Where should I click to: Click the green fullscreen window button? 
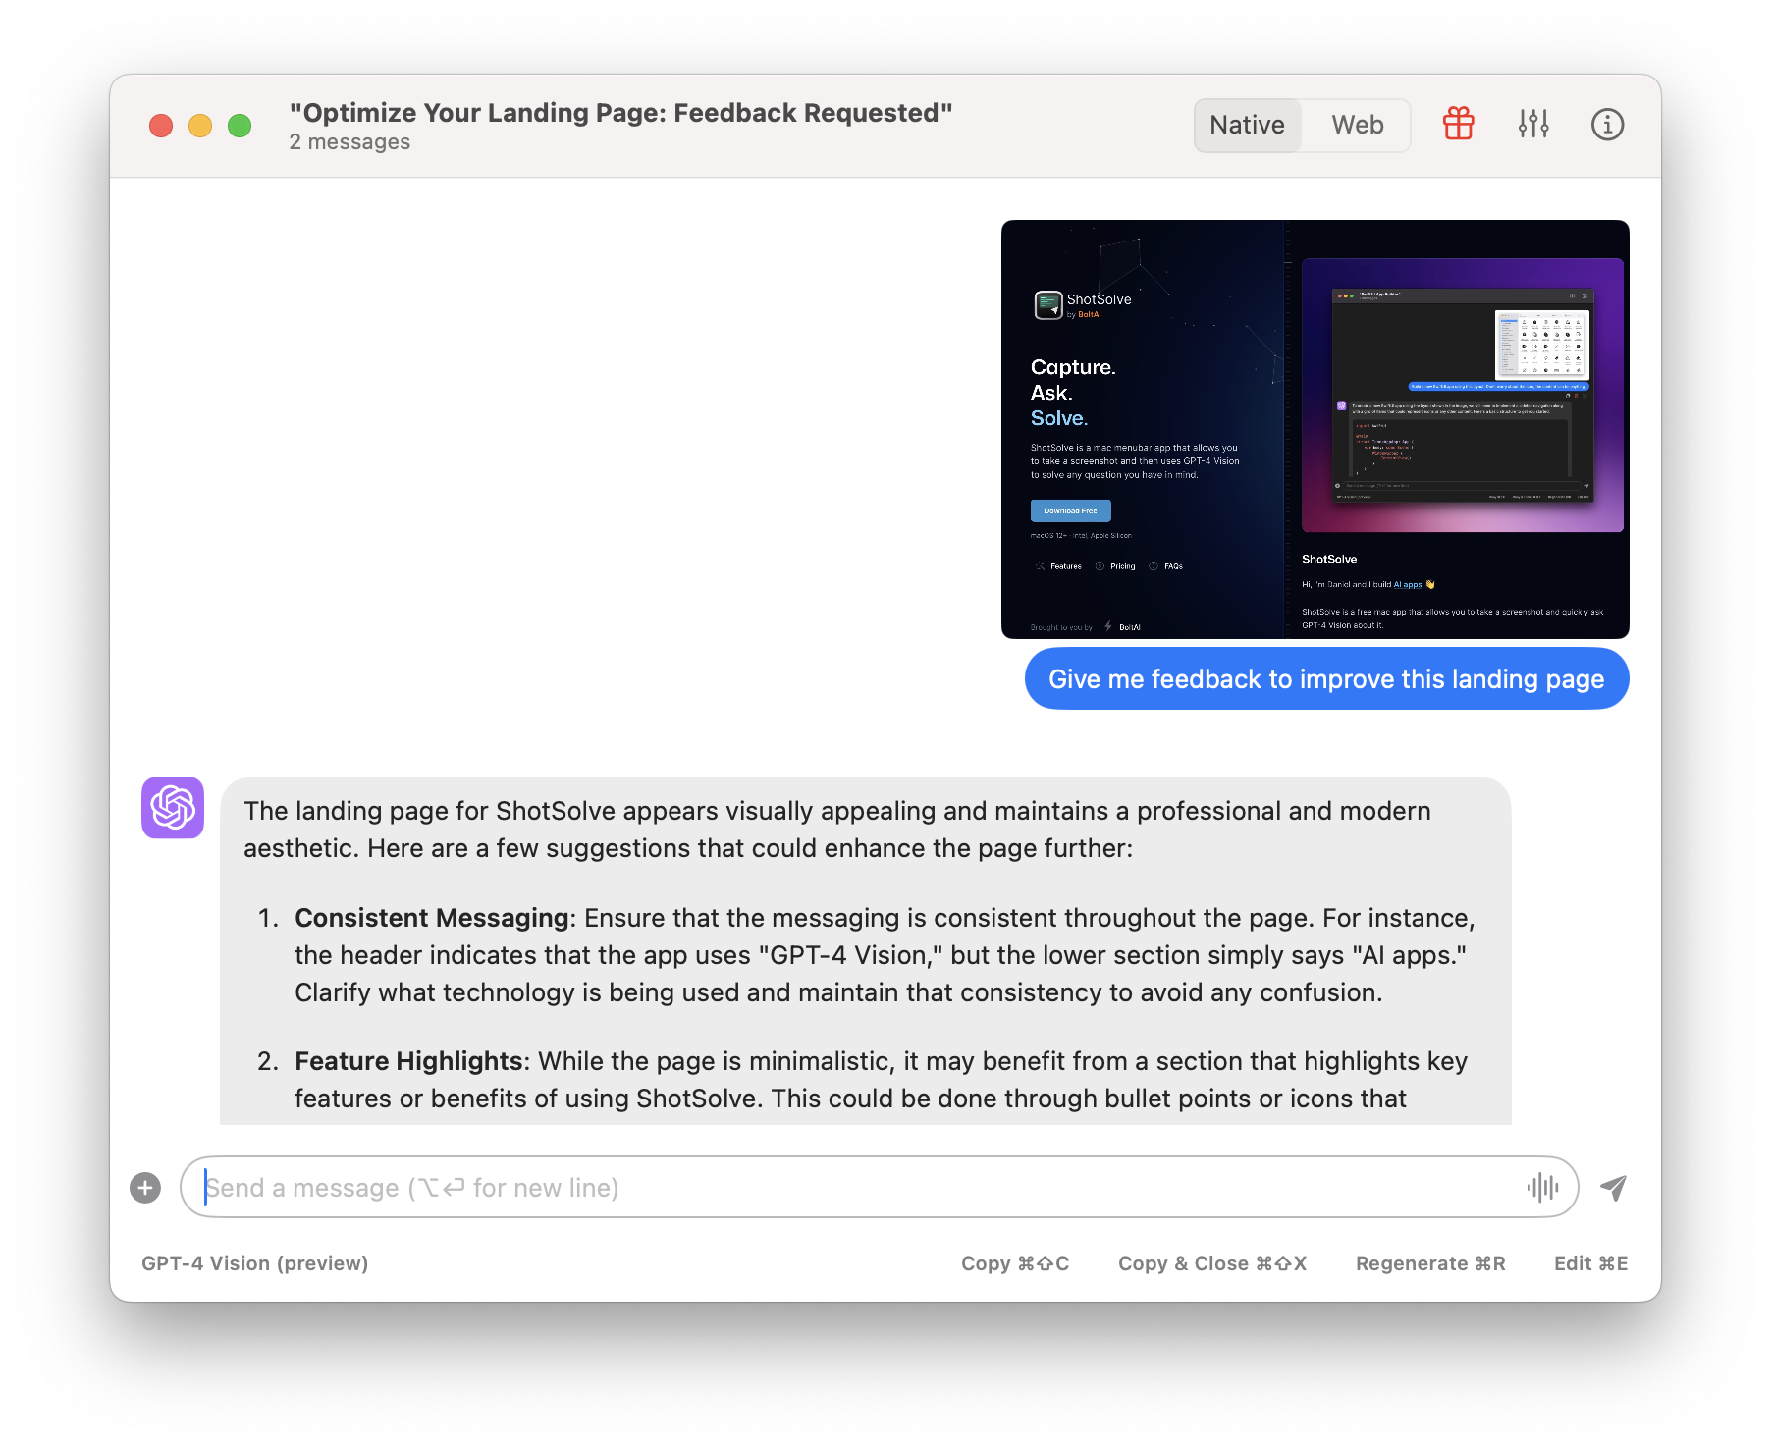(240, 126)
